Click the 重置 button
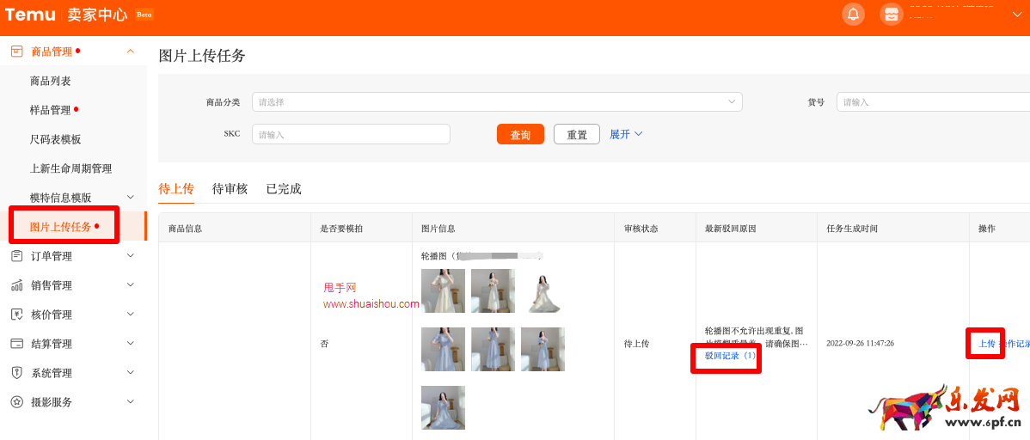 pos(576,135)
